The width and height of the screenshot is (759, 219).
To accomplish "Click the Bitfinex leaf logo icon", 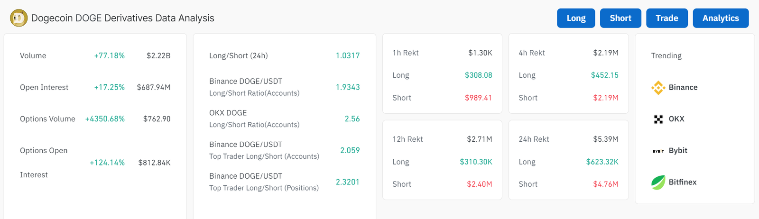I will 658,182.
